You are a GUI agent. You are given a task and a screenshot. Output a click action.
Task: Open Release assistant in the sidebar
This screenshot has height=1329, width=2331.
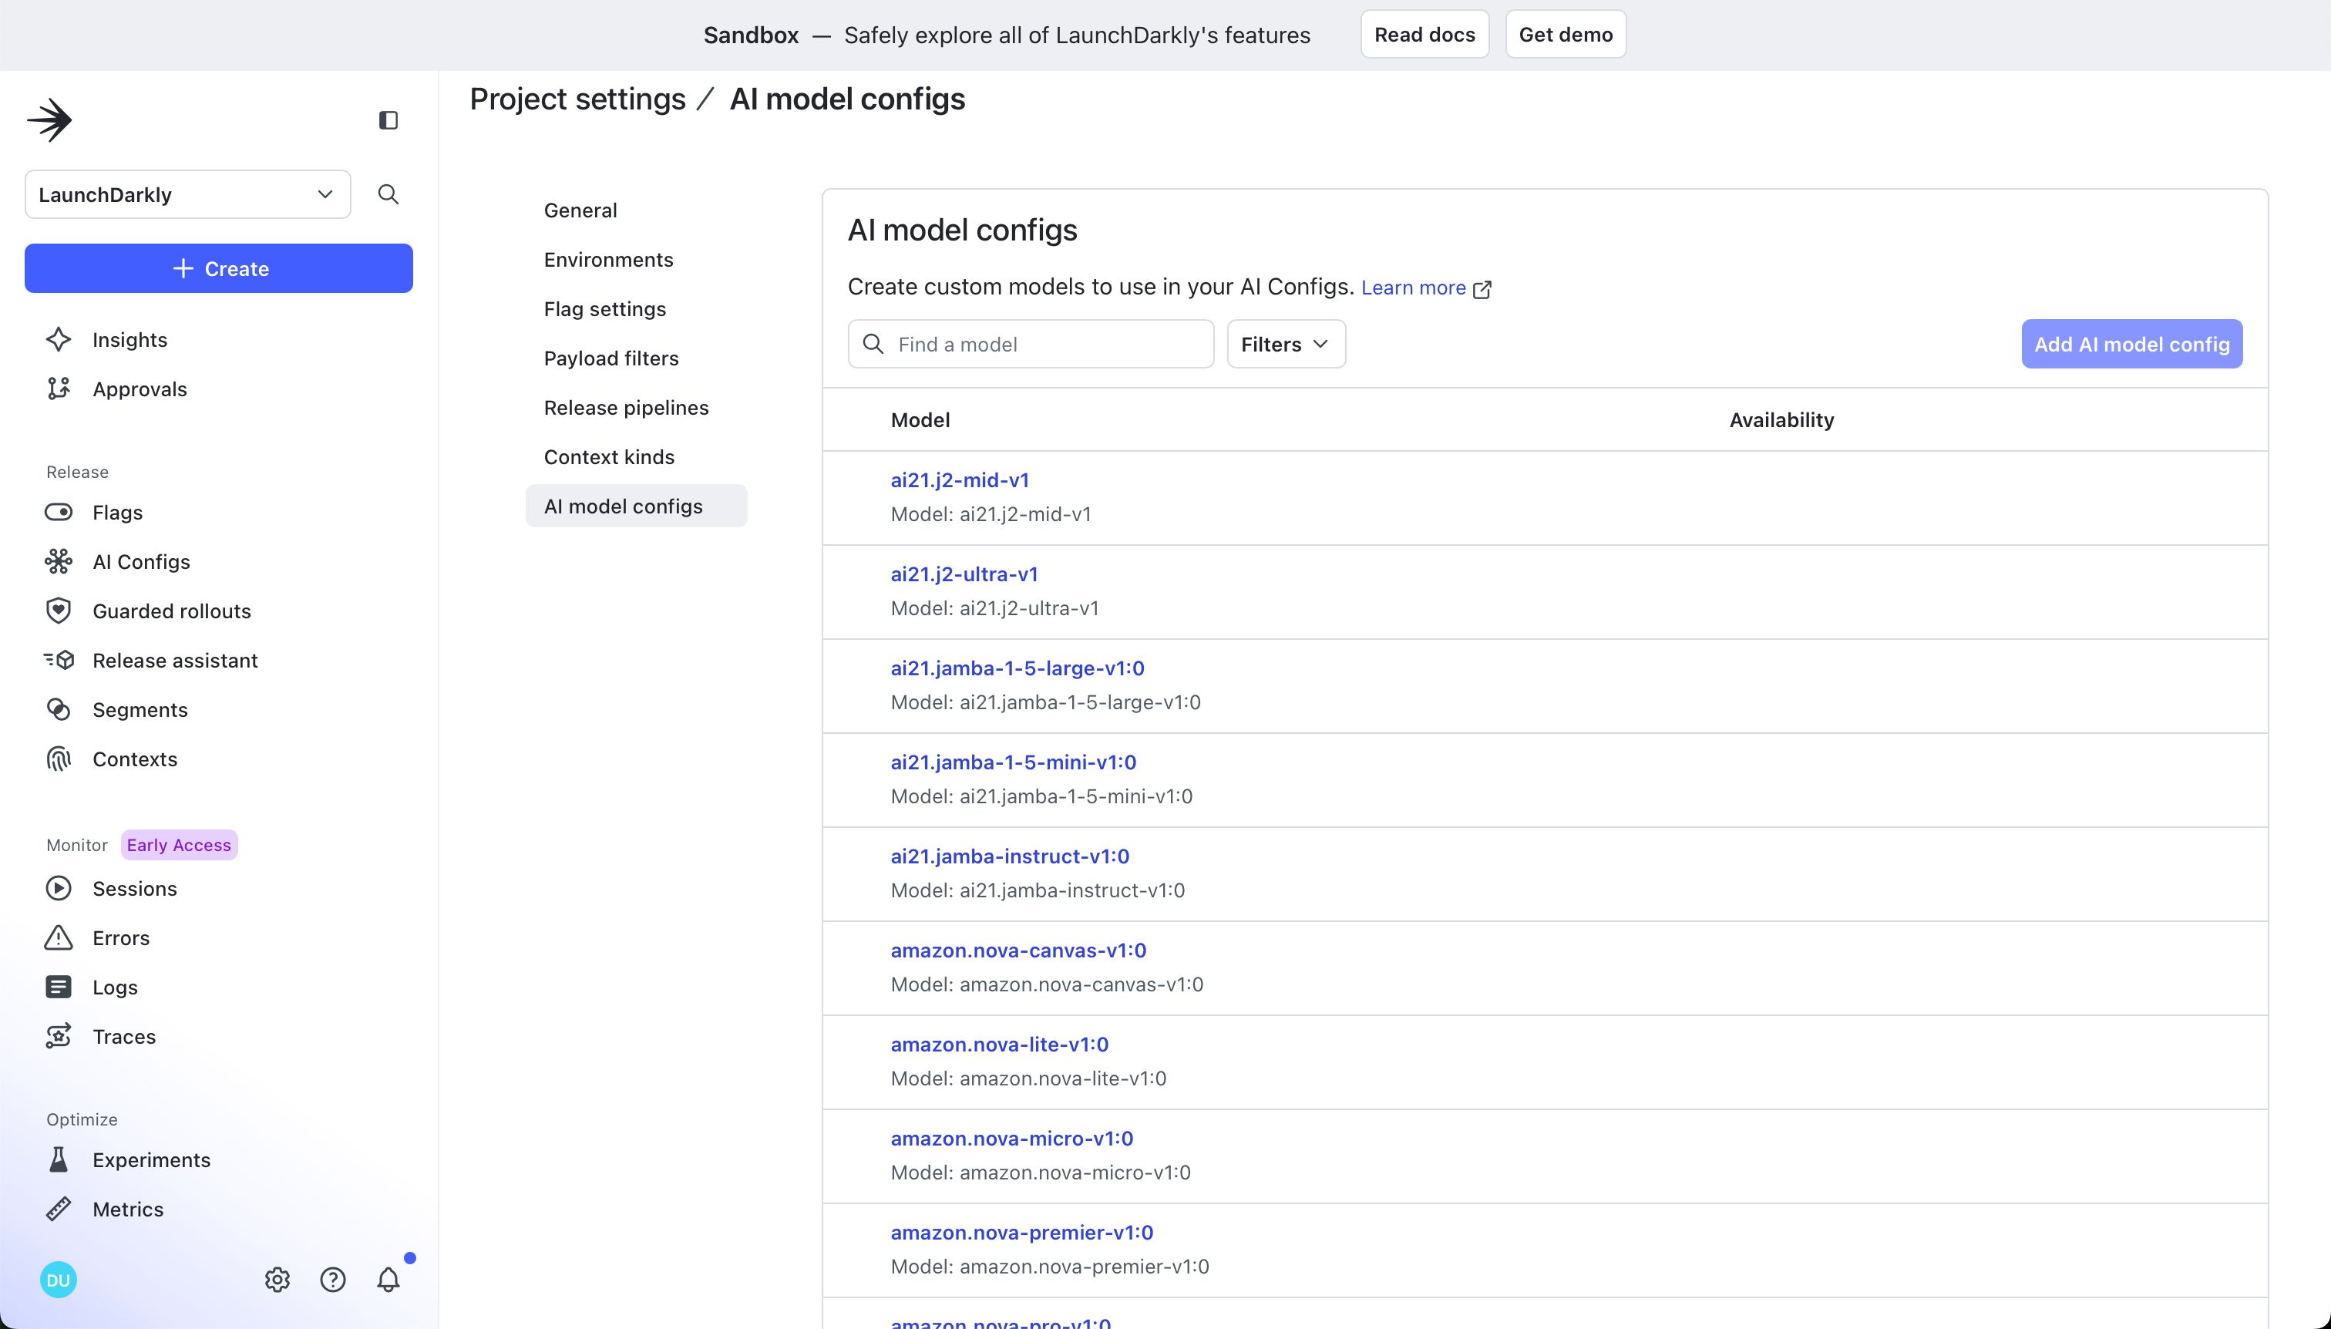[175, 660]
